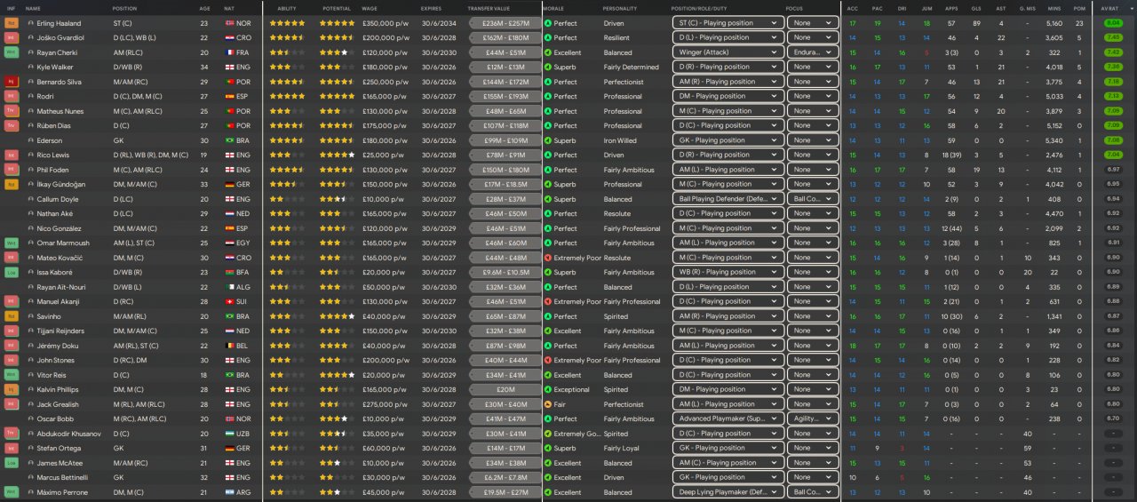This screenshot has height=502, width=1137.
Task: Click the profile icon beside Marcus Bettinelli
Action: click(x=31, y=478)
